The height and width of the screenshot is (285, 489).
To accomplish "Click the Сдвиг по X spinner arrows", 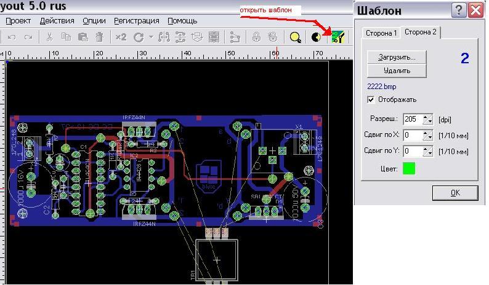I will pyautogui.click(x=429, y=135).
